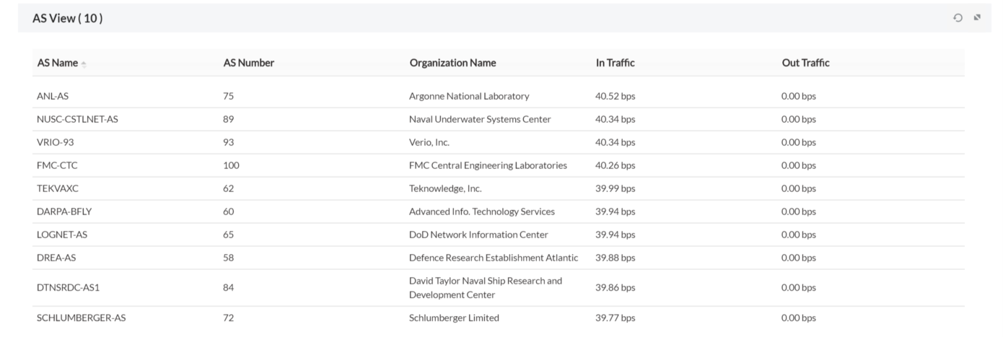Click the sort arrows beside AS Name
Viewport: 1003px width, 337px height.
tap(84, 64)
